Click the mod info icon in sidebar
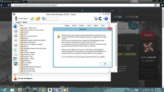164x92 pixels. [x=16, y=45]
